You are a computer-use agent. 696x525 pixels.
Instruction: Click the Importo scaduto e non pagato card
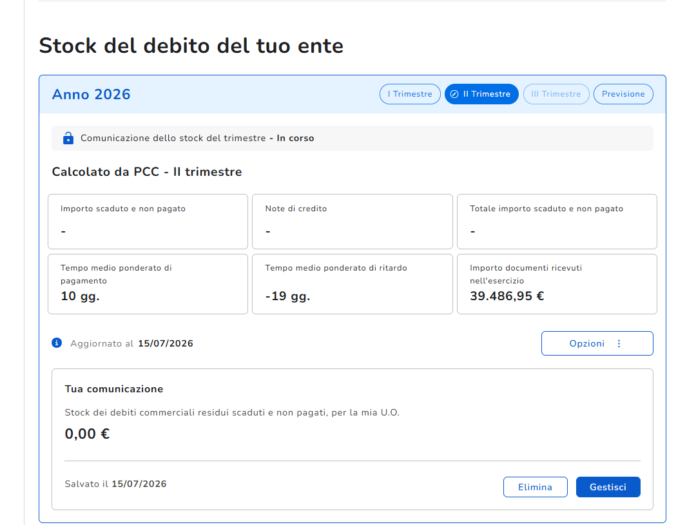(x=148, y=222)
